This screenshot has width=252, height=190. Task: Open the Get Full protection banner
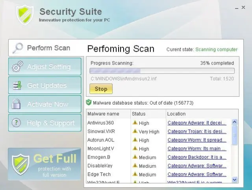pos(44,164)
